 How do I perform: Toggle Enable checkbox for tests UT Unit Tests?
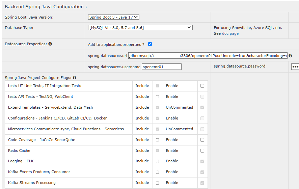(x=202, y=86)
